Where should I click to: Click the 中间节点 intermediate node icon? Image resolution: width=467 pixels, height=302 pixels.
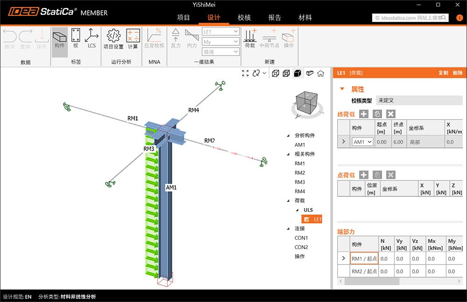[x=269, y=38]
